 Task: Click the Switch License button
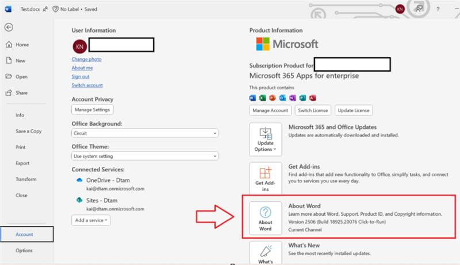point(313,111)
